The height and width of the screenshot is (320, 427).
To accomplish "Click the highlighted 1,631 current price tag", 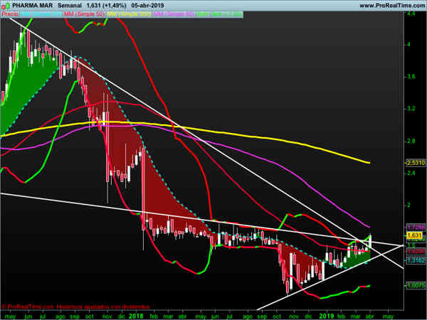I will pos(415,235).
